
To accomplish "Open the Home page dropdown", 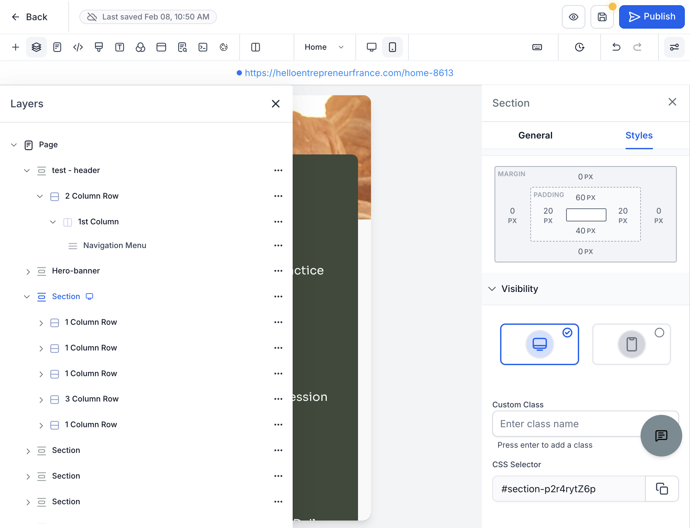I will [324, 47].
